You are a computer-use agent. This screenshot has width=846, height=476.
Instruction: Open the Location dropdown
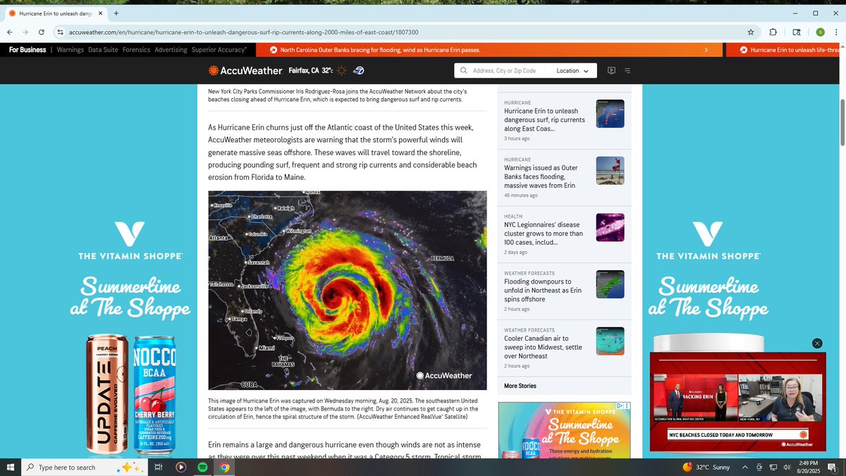pos(572,71)
